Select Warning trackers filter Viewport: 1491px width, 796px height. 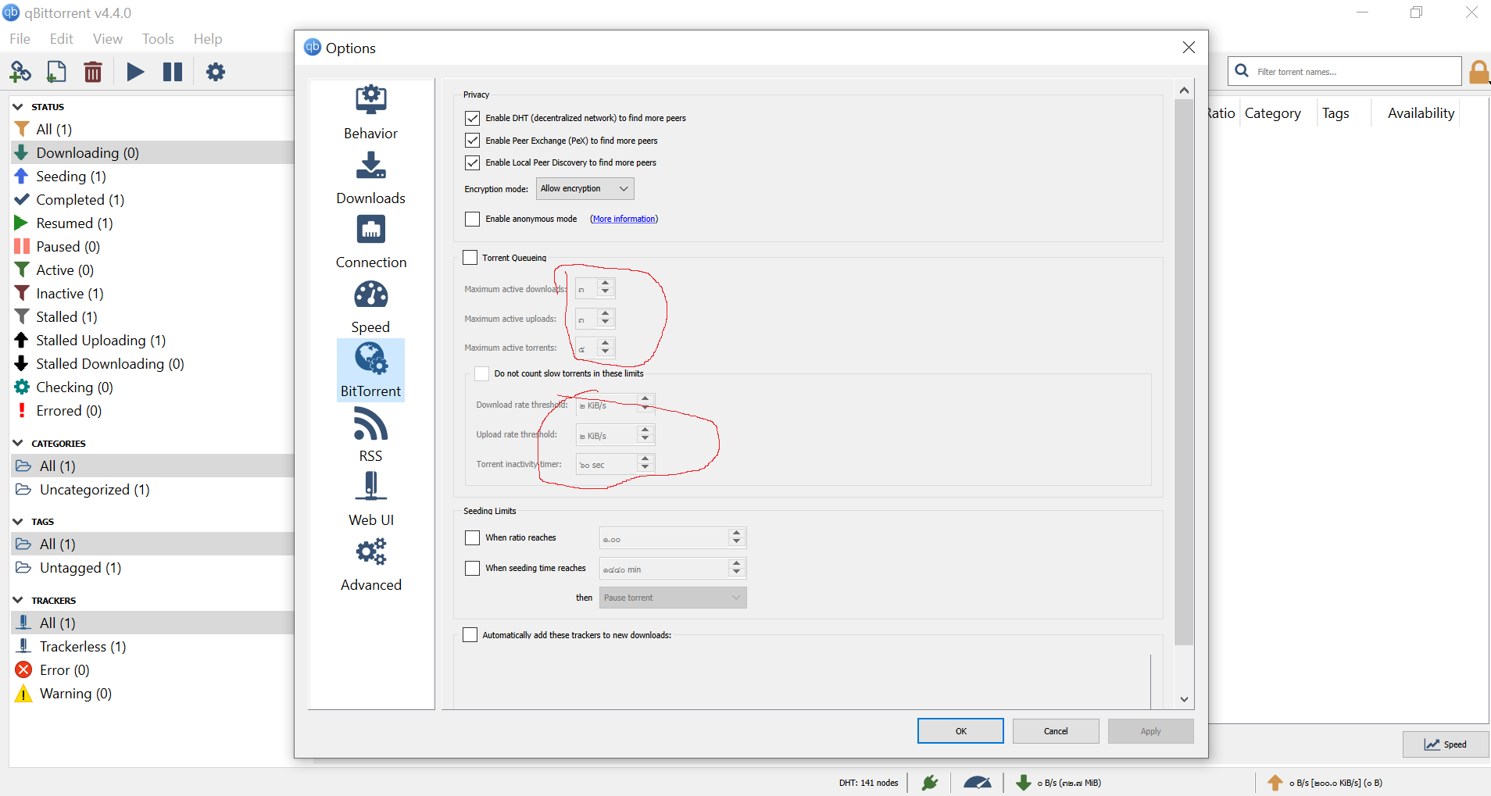click(152, 693)
